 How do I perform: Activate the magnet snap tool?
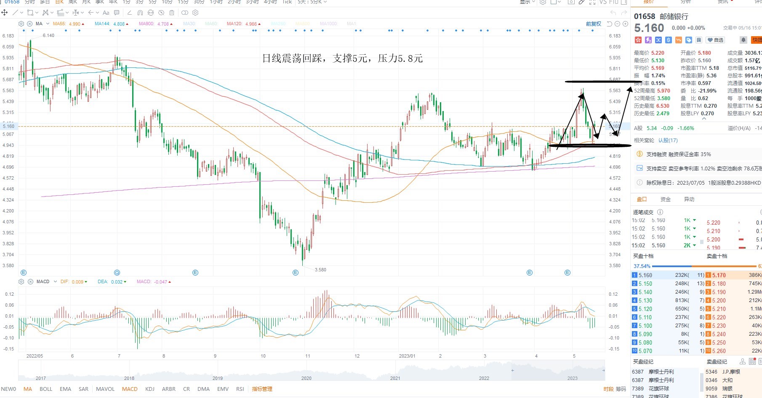coord(140,13)
